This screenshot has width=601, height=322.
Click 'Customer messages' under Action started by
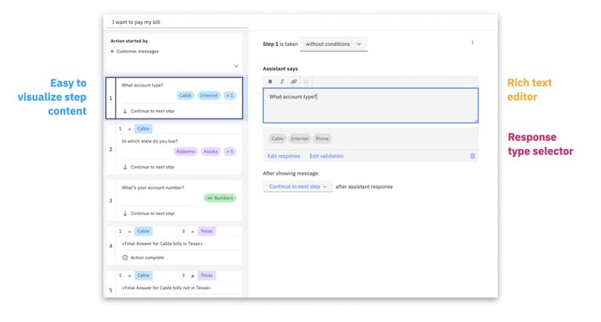138,51
